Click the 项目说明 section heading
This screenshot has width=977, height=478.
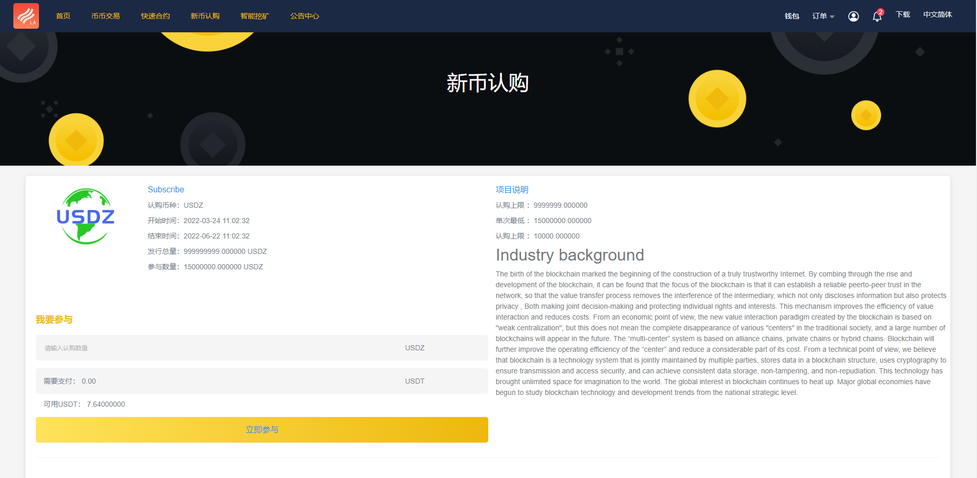511,189
